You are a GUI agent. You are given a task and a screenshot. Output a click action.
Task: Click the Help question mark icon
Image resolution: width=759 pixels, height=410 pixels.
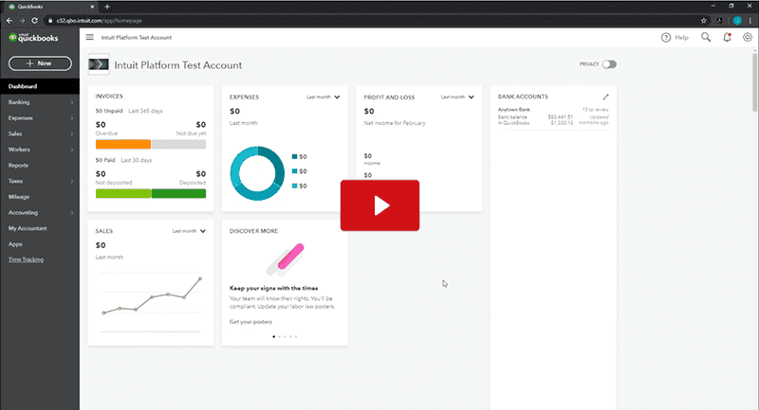click(666, 38)
